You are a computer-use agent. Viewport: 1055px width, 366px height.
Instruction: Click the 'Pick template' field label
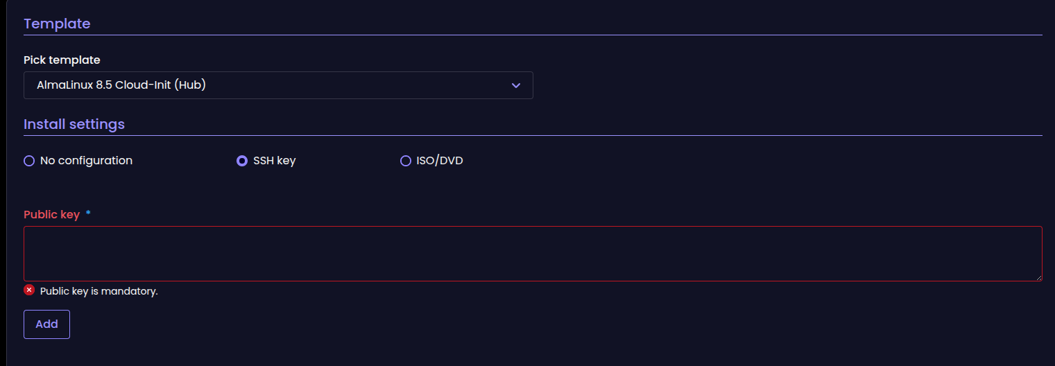tap(62, 60)
